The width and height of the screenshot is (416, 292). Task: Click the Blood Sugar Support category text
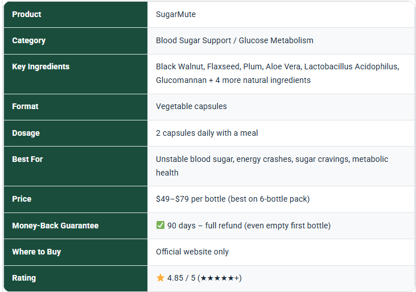(x=234, y=40)
